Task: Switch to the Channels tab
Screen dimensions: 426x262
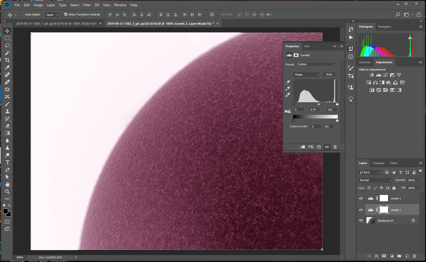Action: 378,163
